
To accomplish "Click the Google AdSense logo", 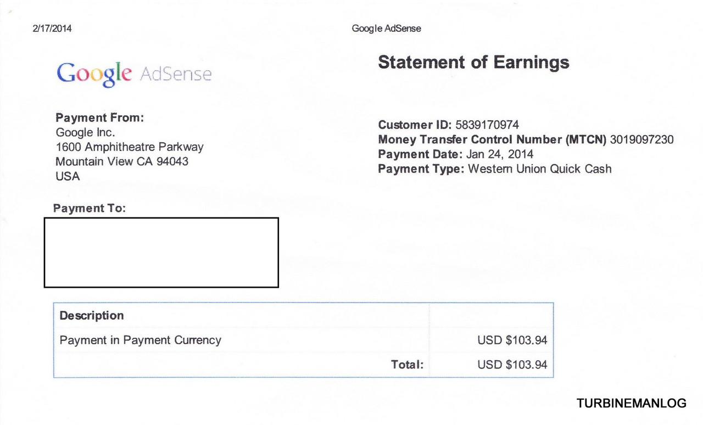I will pos(134,75).
